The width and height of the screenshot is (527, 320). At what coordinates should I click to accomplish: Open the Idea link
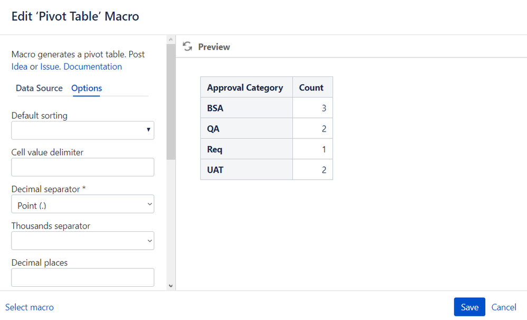pos(20,67)
